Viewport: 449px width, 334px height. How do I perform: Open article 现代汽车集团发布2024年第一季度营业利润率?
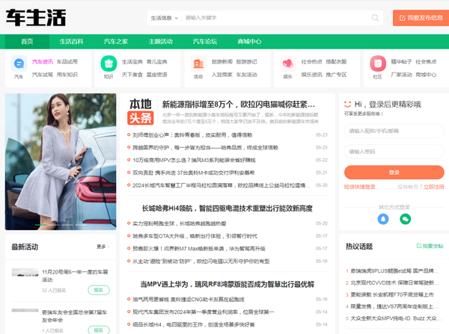[203, 312]
